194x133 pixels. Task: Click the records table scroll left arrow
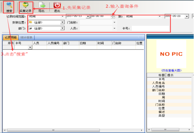point(5,130)
